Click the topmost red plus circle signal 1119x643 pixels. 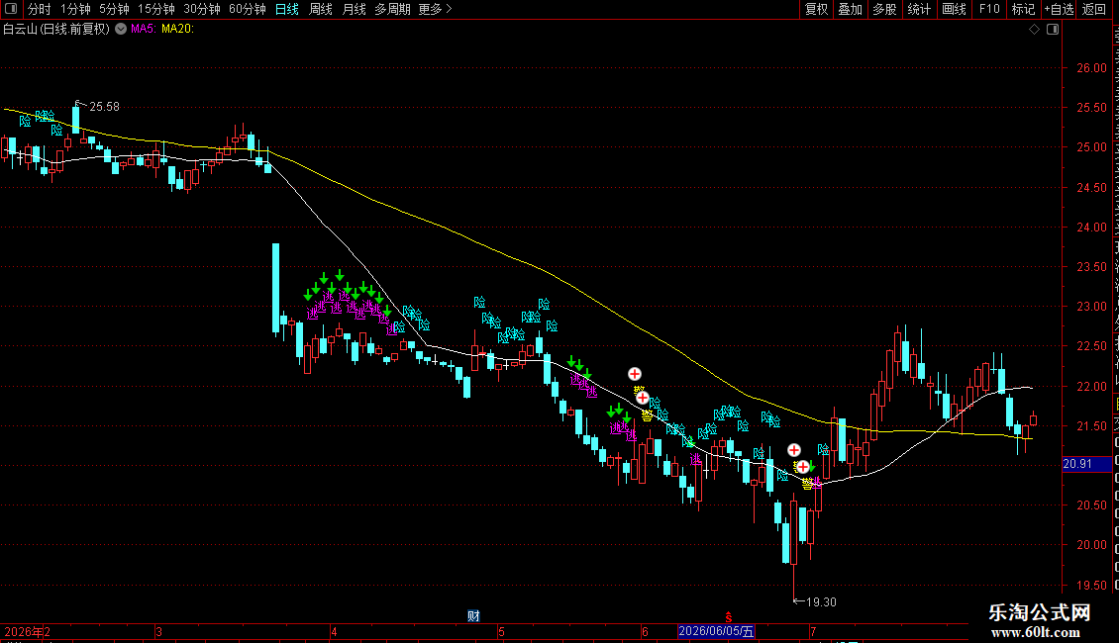click(x=635, y=374)
